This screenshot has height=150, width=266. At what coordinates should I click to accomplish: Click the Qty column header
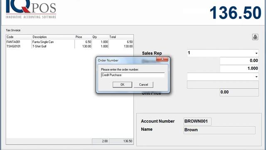click(x=100, y=37)
